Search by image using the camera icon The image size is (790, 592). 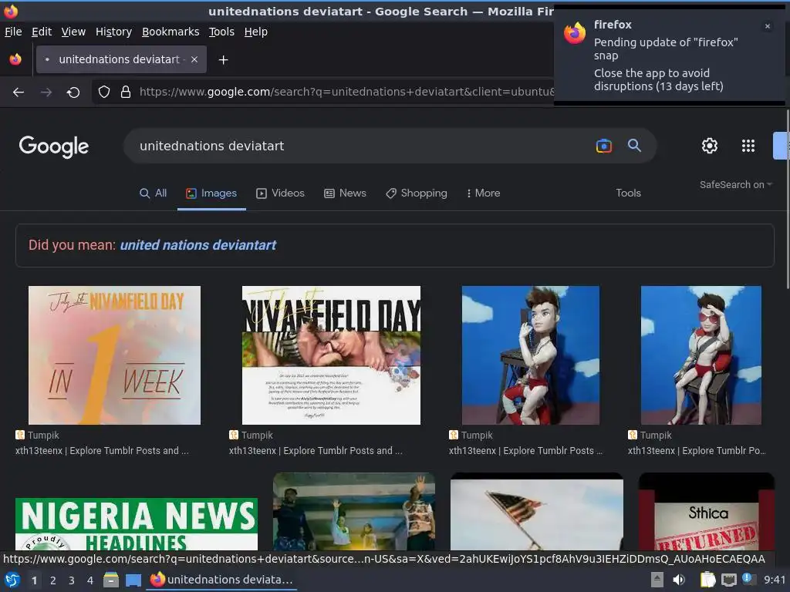point(603,146)
